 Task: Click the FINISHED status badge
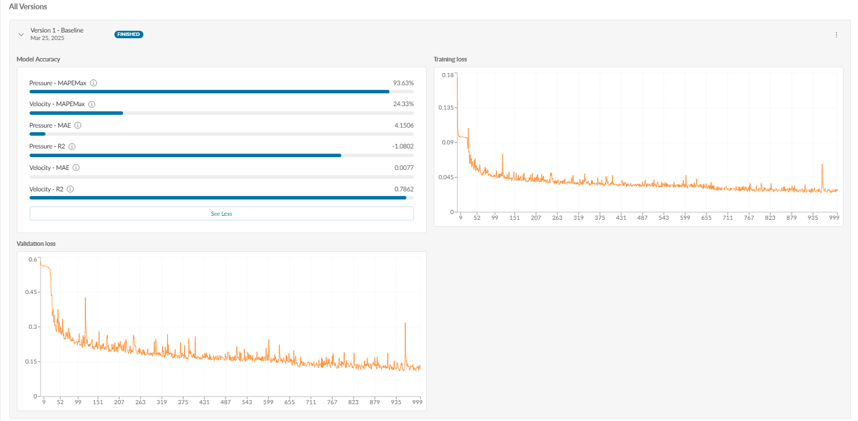[128, 34]
